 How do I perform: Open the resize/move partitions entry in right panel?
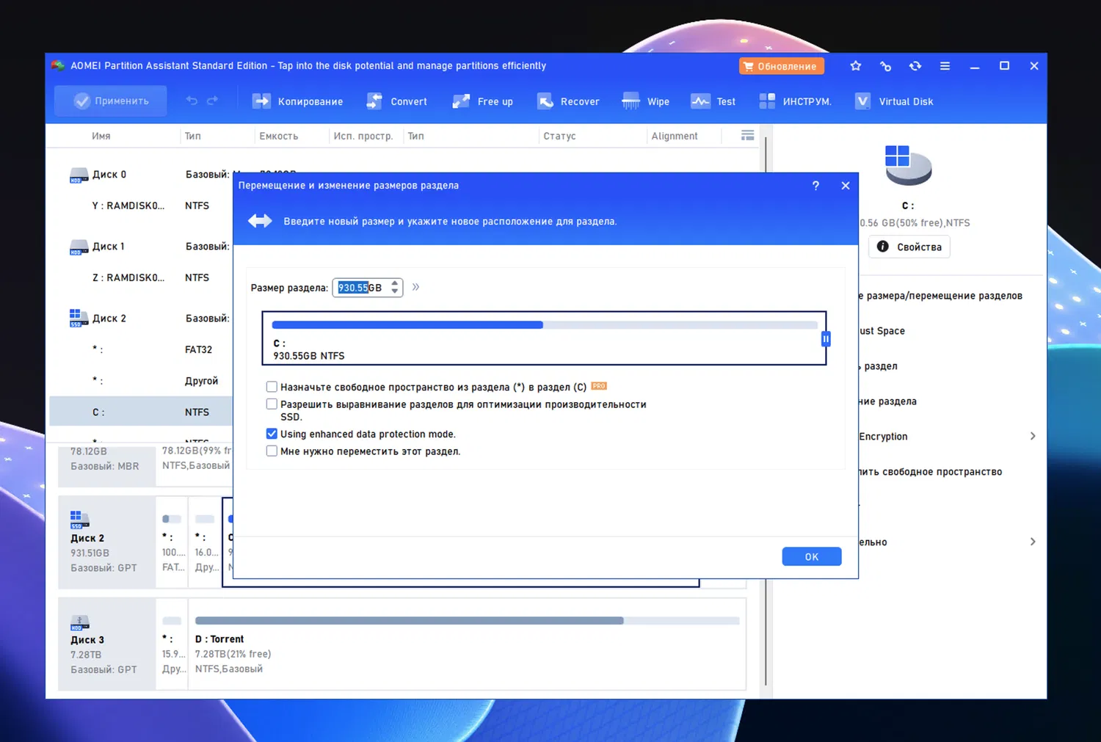pos(940,296)
